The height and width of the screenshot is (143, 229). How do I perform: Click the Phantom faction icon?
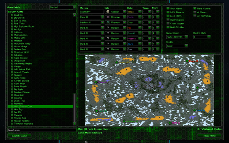[x=108, y=22]
